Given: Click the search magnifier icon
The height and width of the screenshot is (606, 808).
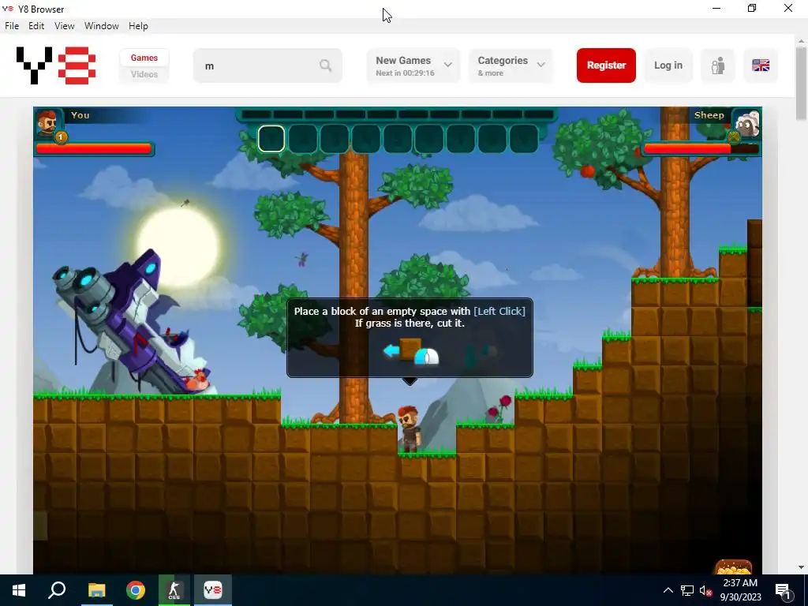Looking at the screenshot, I should pyautogui.click(x=325, y=65).
